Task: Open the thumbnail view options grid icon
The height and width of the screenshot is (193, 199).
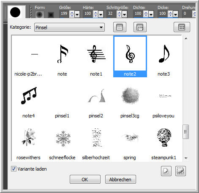Action: point(182,27)
